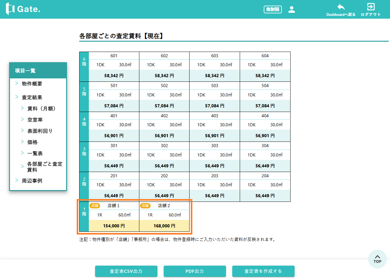Screen dimensions: 390x279
Task: Click the 無制限 plan badge
Action: (x=272, y=9)
